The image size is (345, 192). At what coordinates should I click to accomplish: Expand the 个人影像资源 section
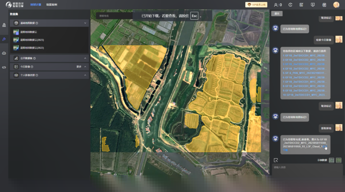[x=85, y=75]
